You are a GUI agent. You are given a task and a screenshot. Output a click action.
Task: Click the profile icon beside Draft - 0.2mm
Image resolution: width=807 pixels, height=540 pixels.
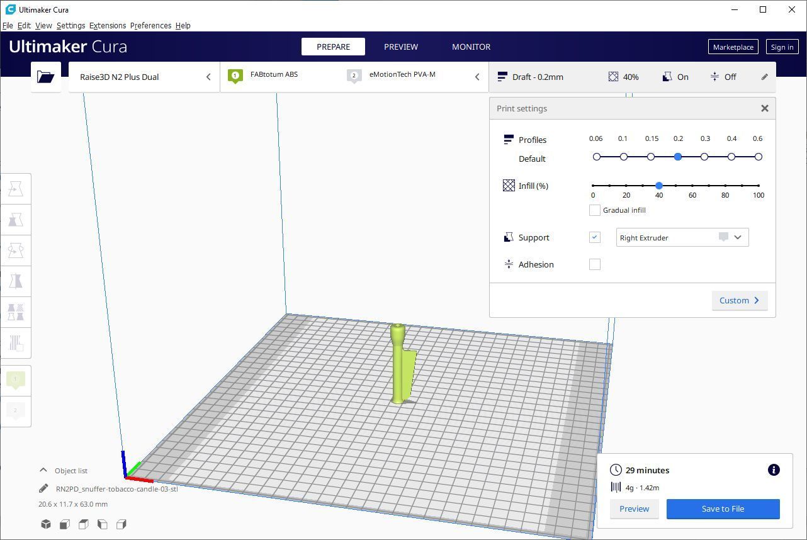(502, 77)
